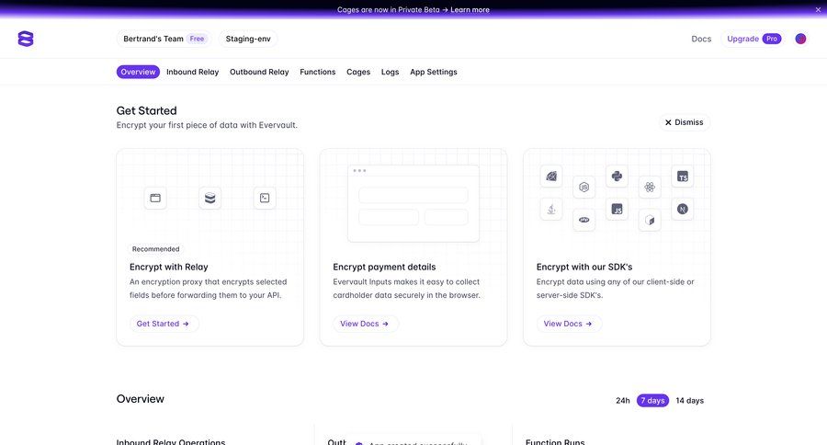The width and height of the screenshot is (827, 445).
Task: Select the 24h time range
Action: coord(623,400)
